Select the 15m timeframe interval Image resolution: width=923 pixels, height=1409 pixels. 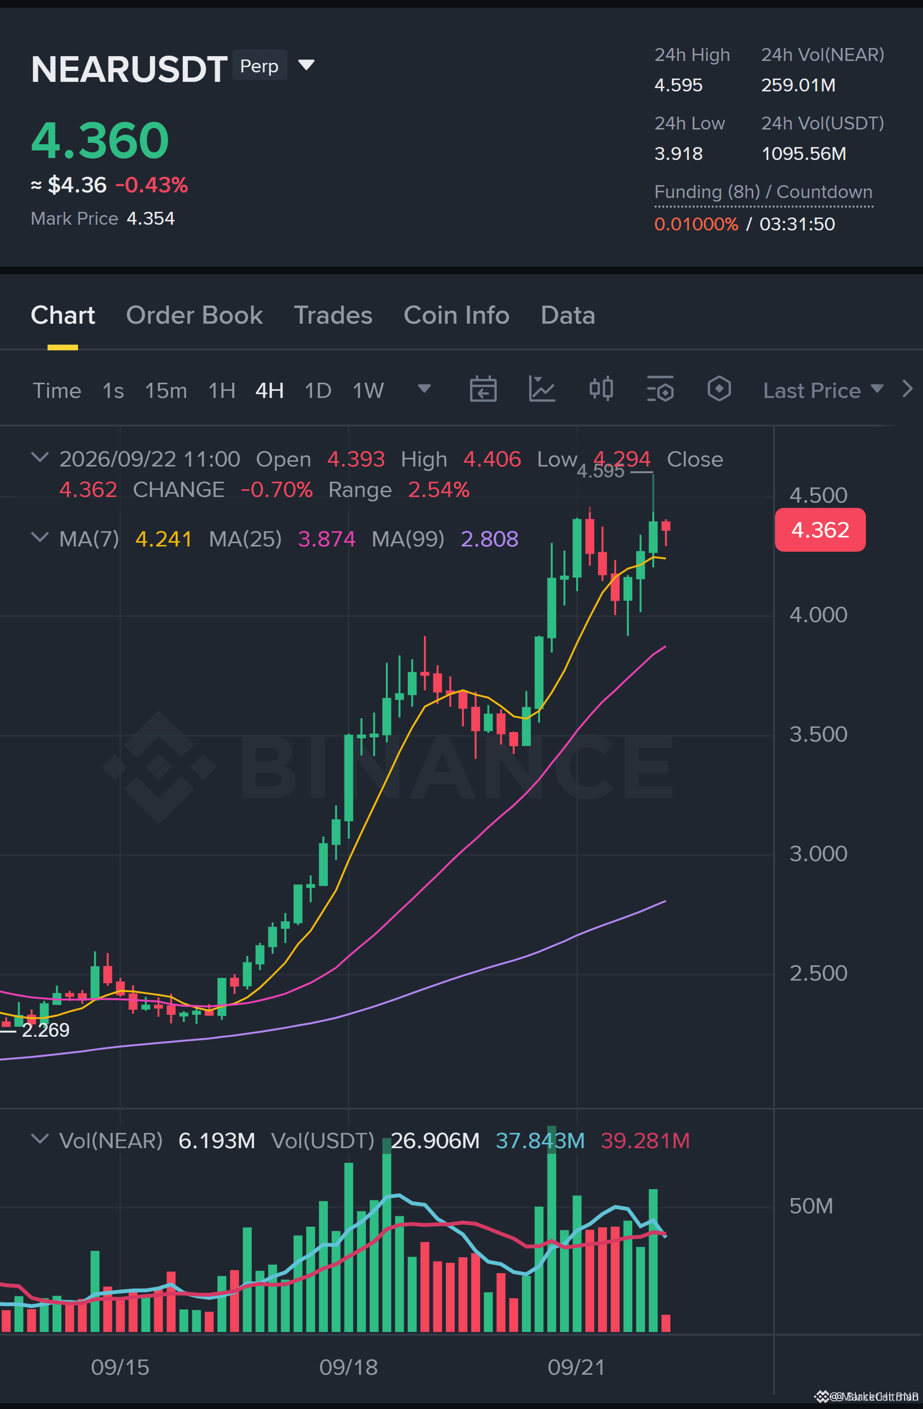(x=166, y=391)
